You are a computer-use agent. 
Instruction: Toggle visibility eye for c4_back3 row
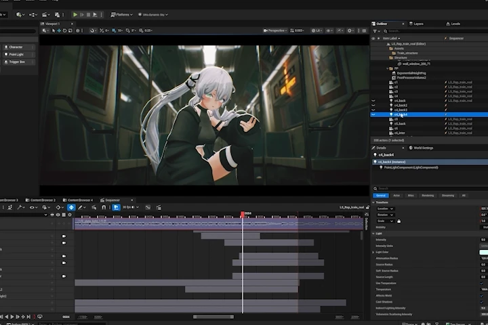pyautogui.click(x=373, y=110)
